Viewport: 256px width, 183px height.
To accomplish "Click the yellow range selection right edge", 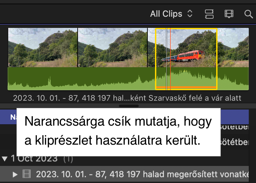I will (217, 59).
